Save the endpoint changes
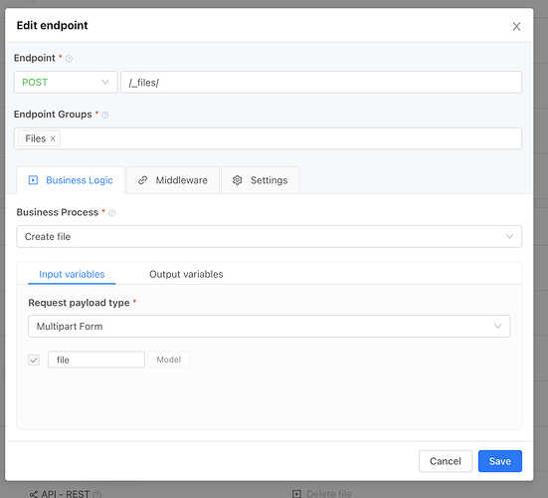The width and height of the screenshot is (548, 498). click(500, 461)
